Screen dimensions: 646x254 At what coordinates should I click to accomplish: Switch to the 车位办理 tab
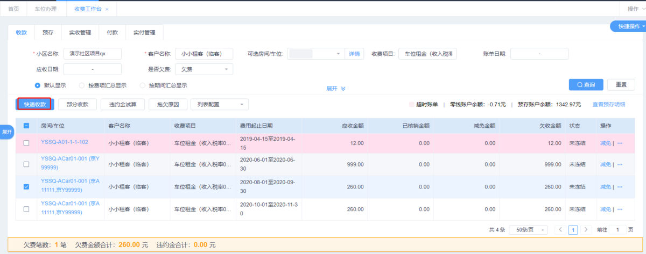pos(46,9)
